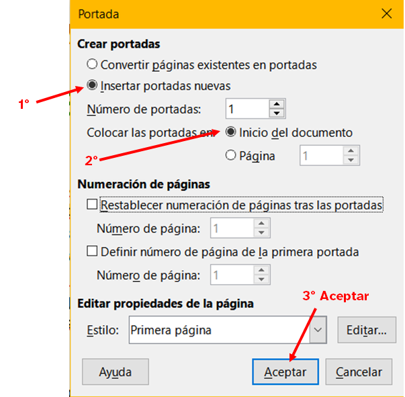Open the Estilo dropdown arrow

click(x=318, y=330)
